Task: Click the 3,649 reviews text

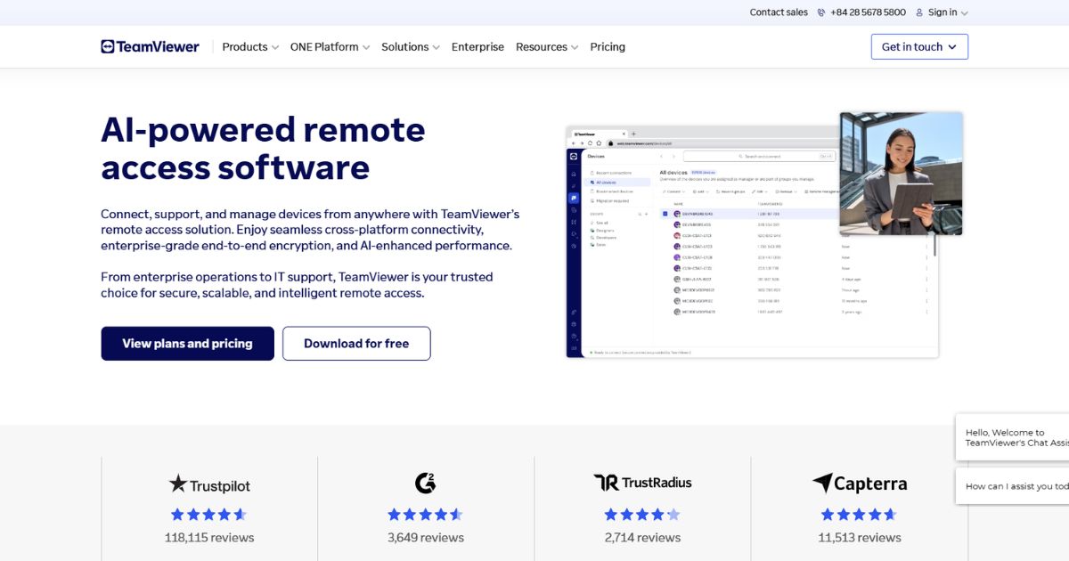Action: 426,538
